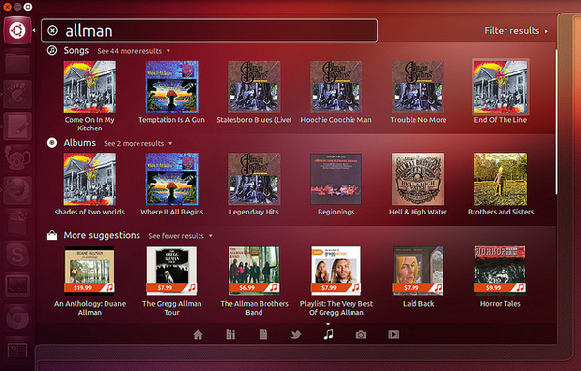The height and width of the screenshot is (371, 581).
Task: Collapse suggestions via See fewer results
Action: click(x=180, y=236)
